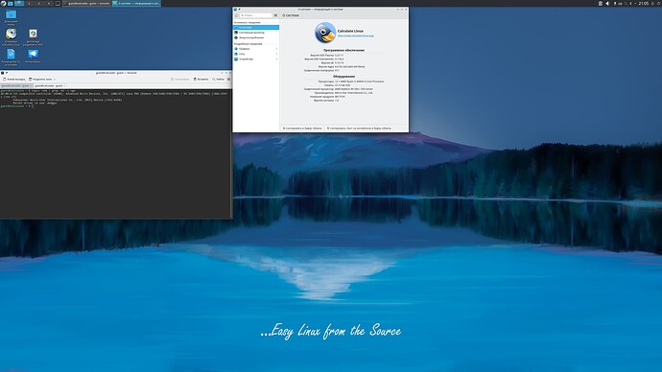Open the file manager icon in top panel

(11, 4)
